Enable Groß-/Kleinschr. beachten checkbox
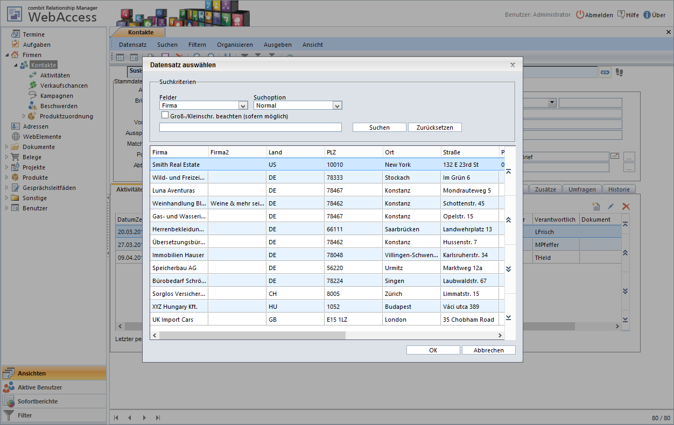 pos(165,115)
